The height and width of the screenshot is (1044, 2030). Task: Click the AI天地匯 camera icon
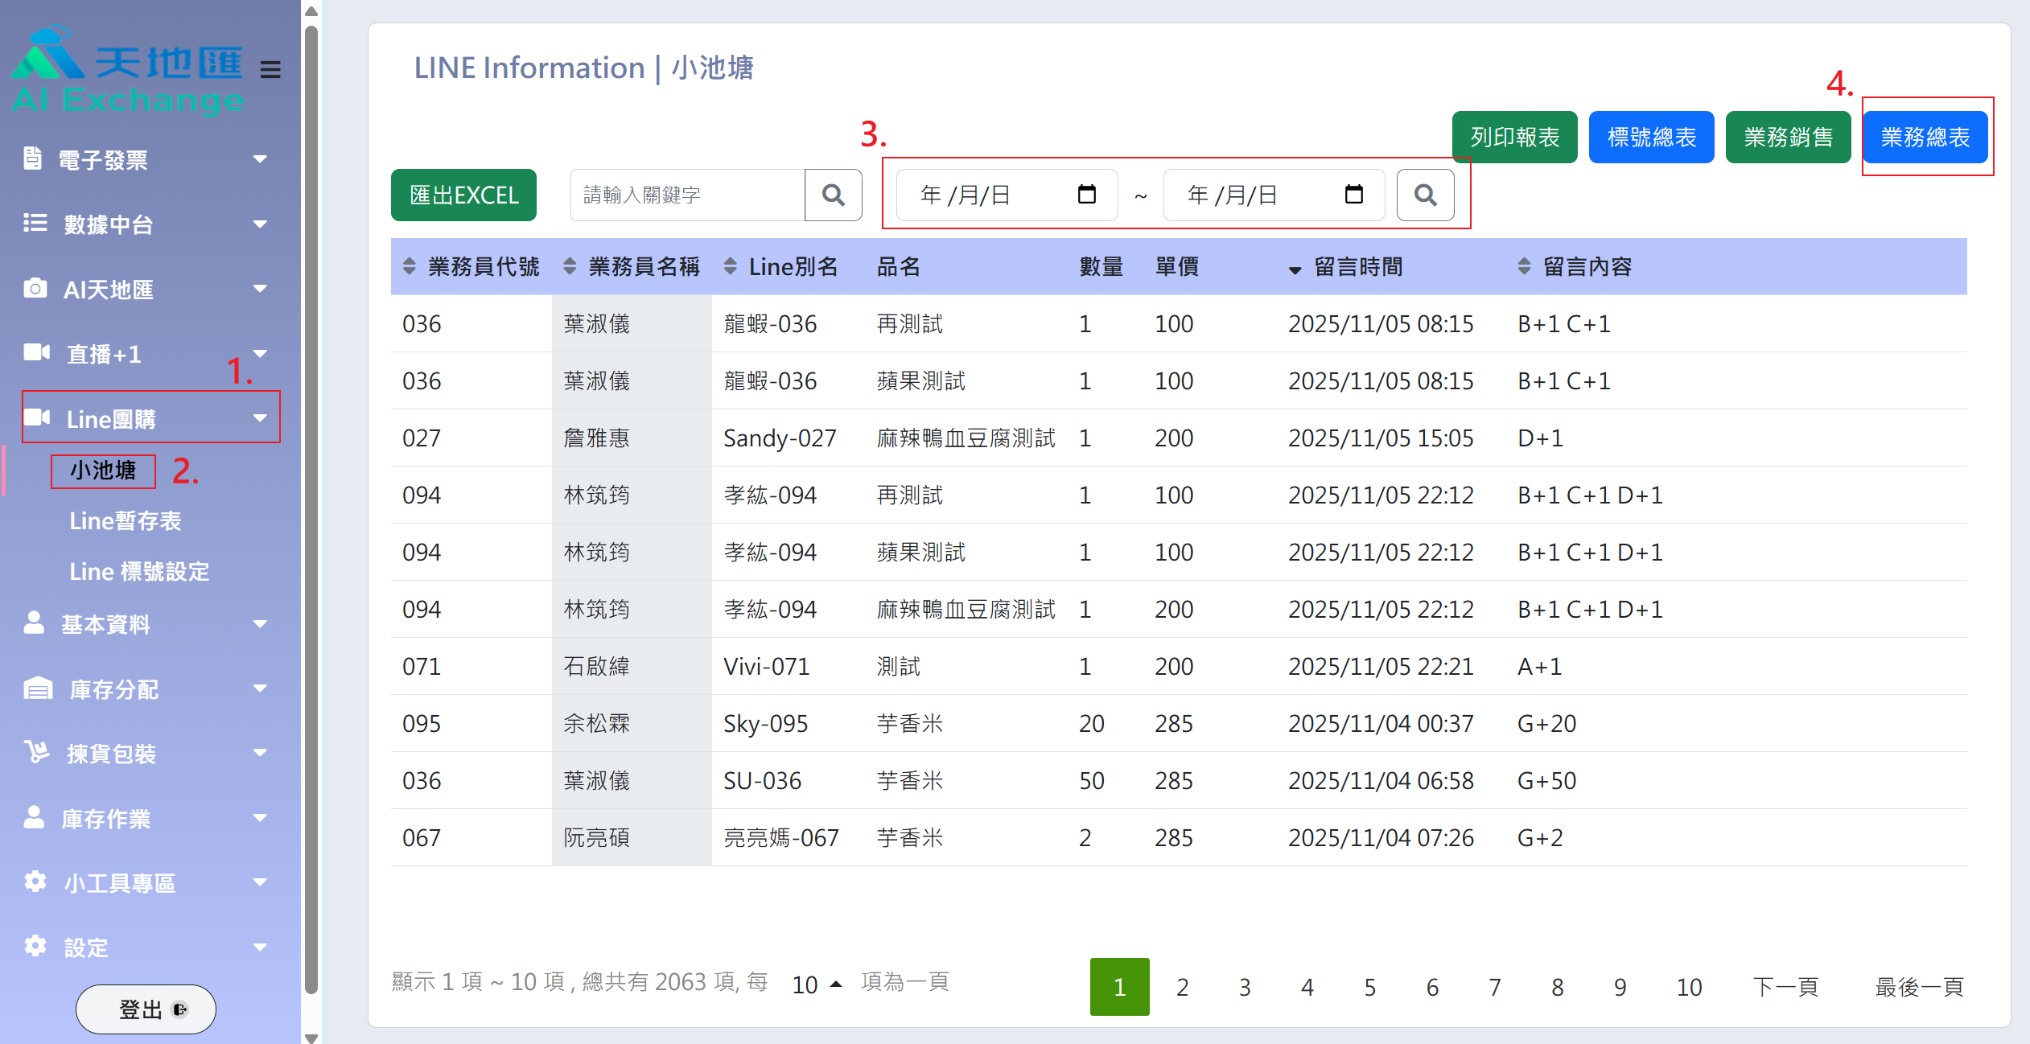point(35,288)
